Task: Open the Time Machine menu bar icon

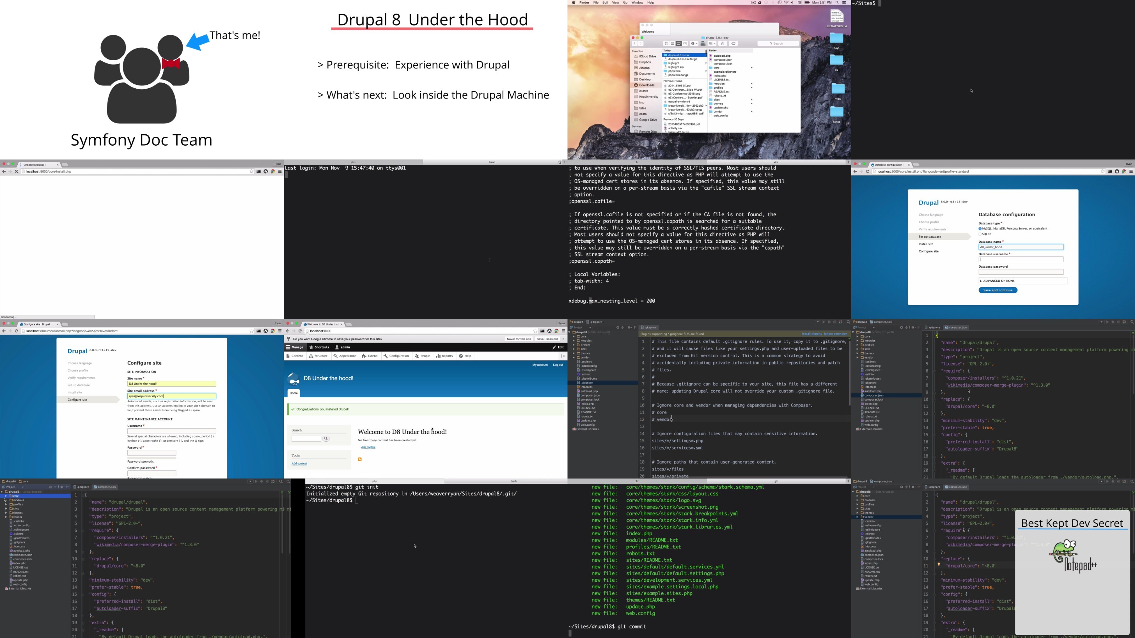Action: tap(780, 2)
